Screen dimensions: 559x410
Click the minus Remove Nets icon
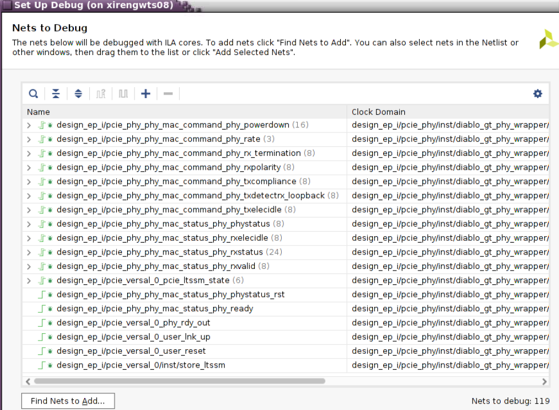pos(168,94)
